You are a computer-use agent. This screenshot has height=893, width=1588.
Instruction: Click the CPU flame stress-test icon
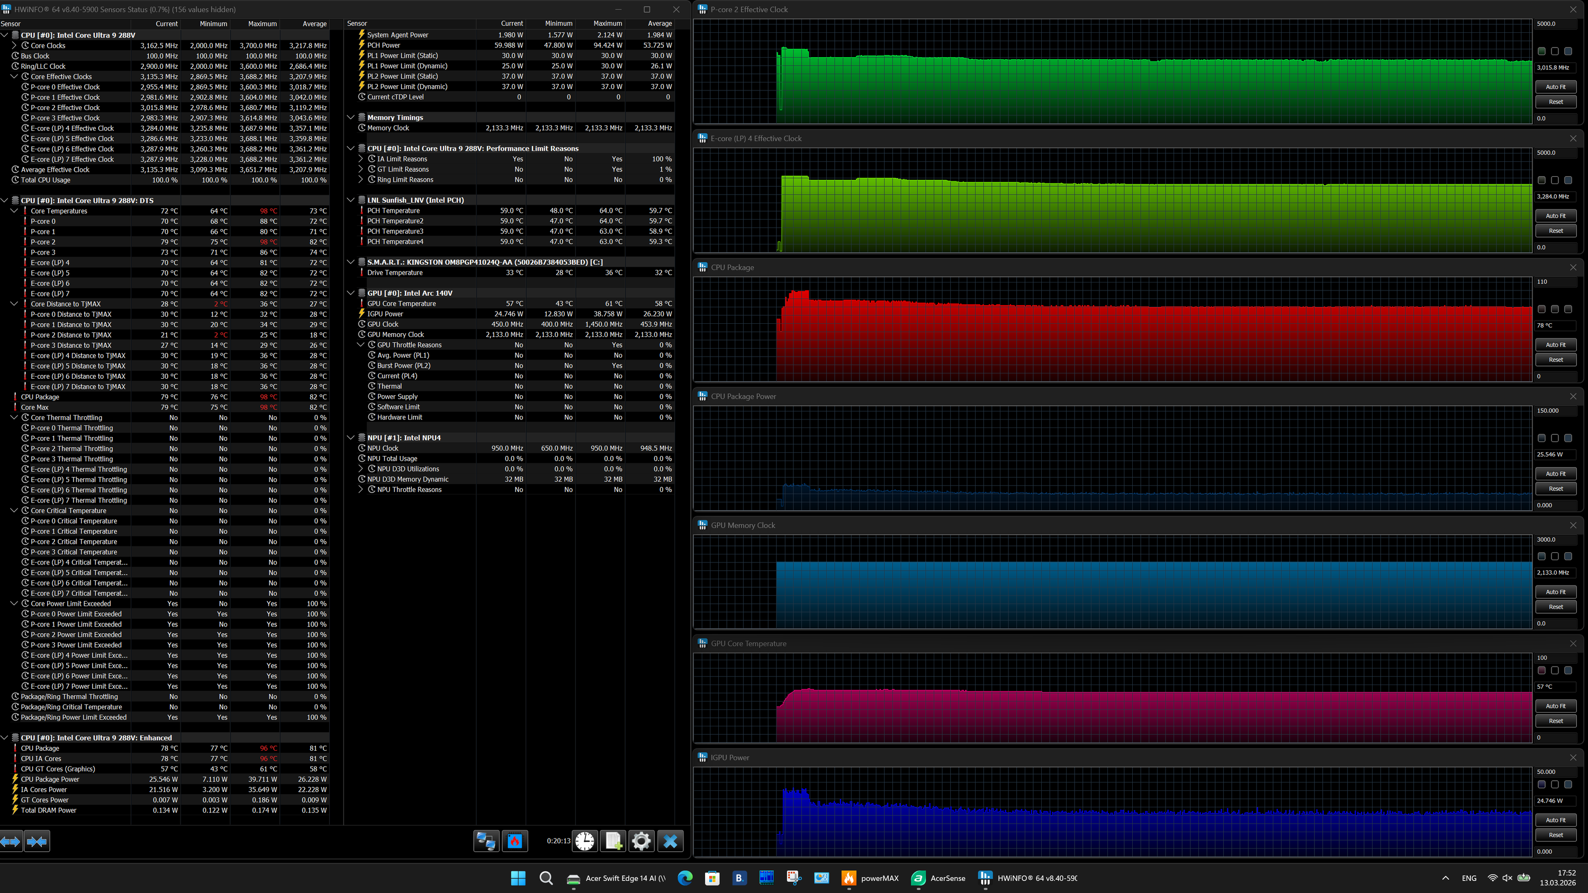(x=515, y=841)
